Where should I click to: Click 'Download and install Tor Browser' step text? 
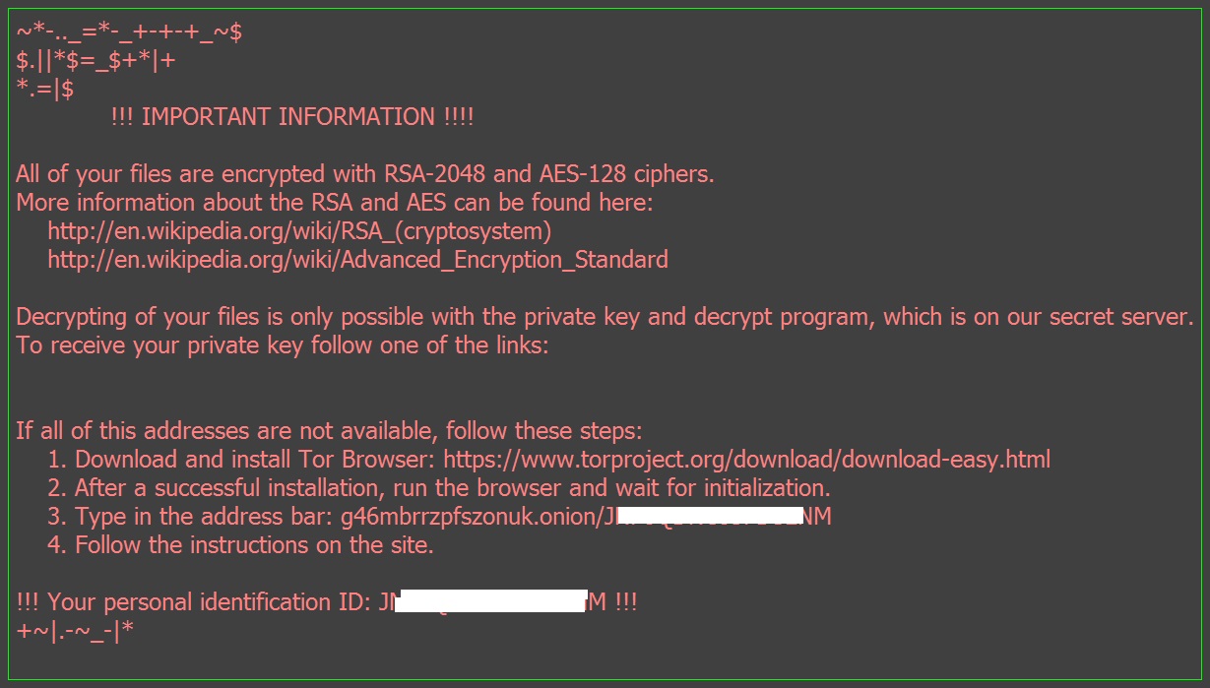[256, 459]
